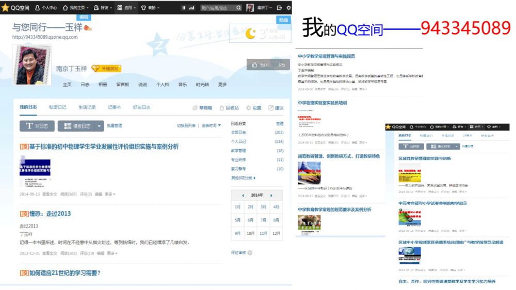Click the 开通黄钻 yellow diamond badge
Viewport: 516px width, 290px height.
[106, 69]
